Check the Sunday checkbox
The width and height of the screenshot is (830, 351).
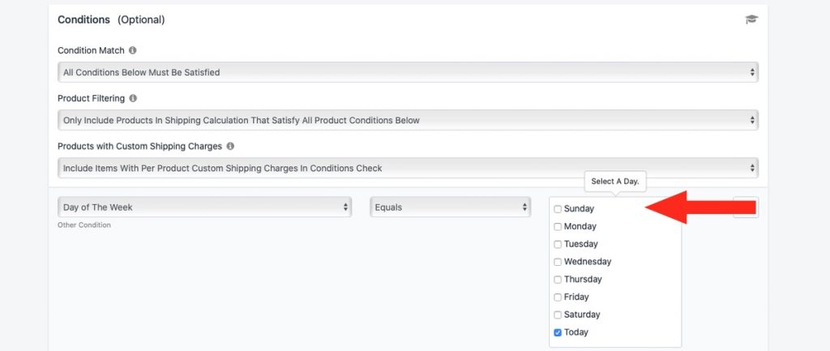click(x=558, y=209)
